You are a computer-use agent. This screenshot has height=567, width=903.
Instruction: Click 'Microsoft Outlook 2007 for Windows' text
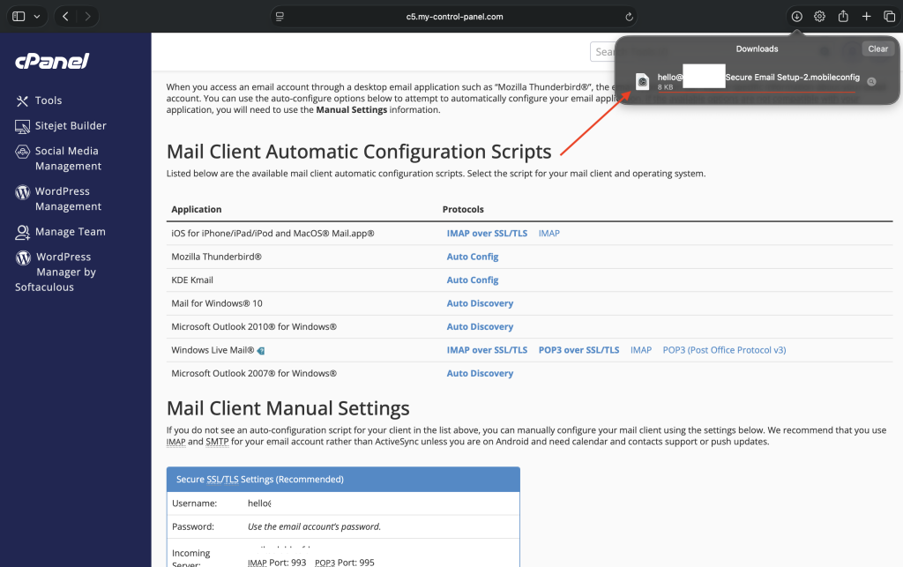click(x=254, y=373)
